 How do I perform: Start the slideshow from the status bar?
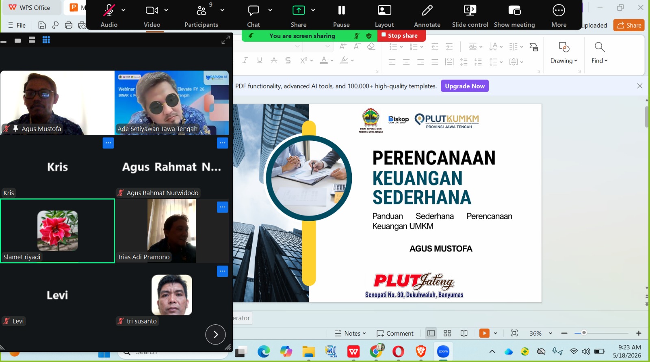484,333
